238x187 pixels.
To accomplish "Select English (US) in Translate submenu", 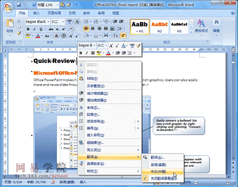I will 163,165.
